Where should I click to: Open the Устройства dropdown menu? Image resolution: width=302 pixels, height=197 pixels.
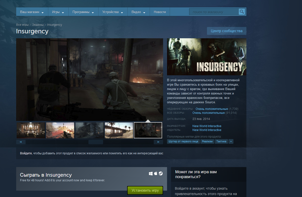point(112,12)
